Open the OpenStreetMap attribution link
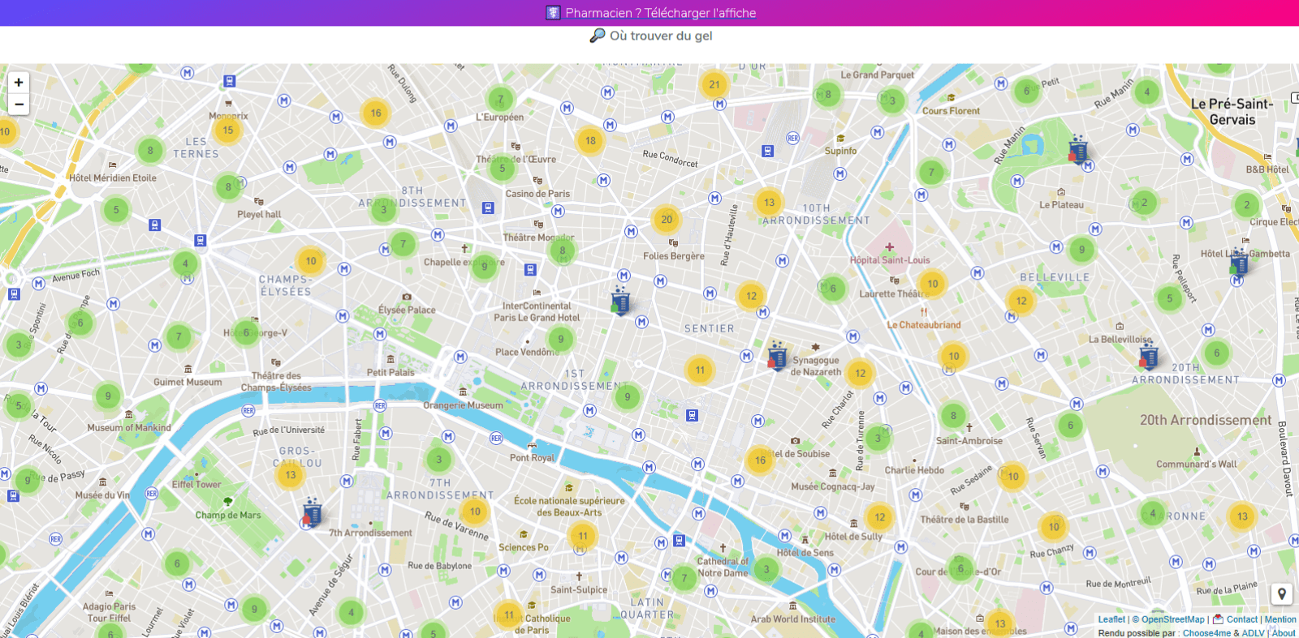The width and height of the screenshot is (1299, 638). click(1173, 619)
